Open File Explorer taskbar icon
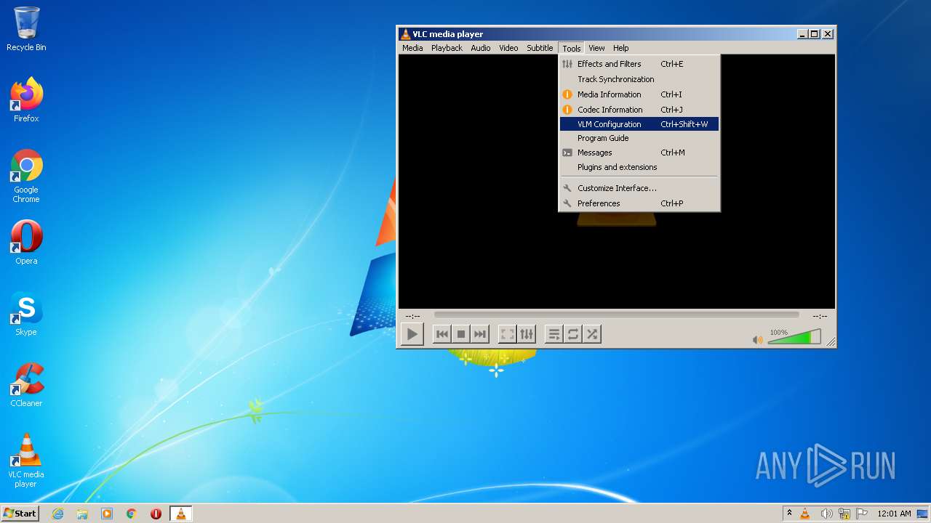The width and height of the screenshot is (931, 523). [x=82, y=514]
